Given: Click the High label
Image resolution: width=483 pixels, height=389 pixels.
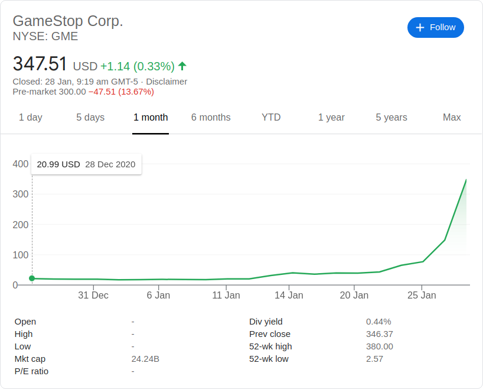Looking at the screenshot, I should (x=24, y=334).
